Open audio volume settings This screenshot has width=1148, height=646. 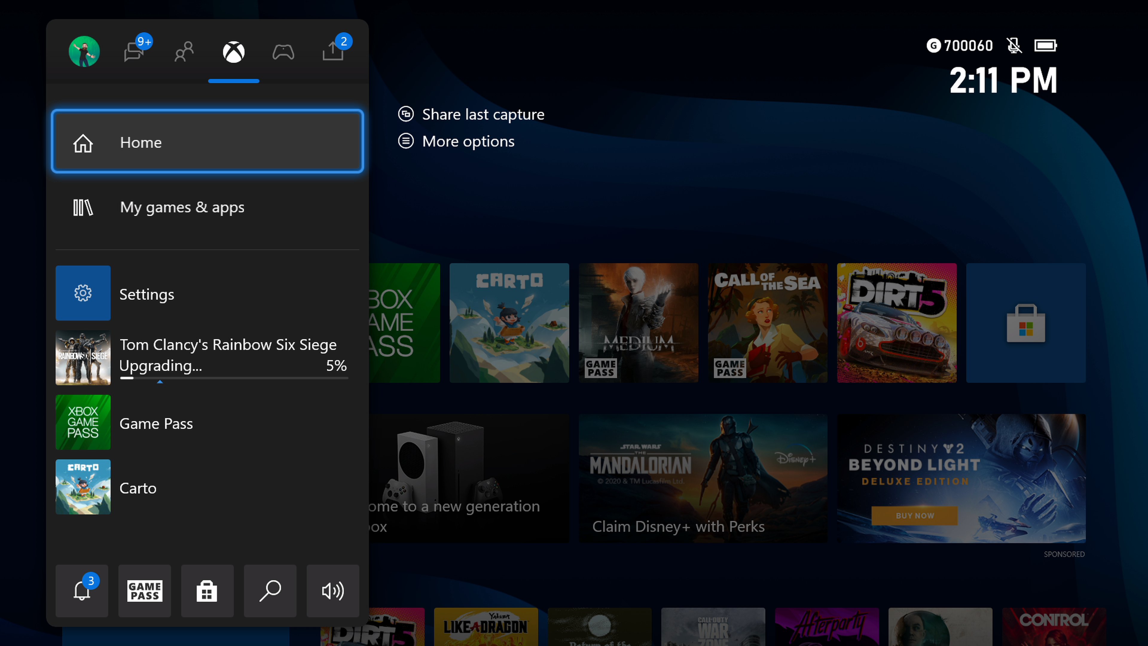[x=333, y=591]
